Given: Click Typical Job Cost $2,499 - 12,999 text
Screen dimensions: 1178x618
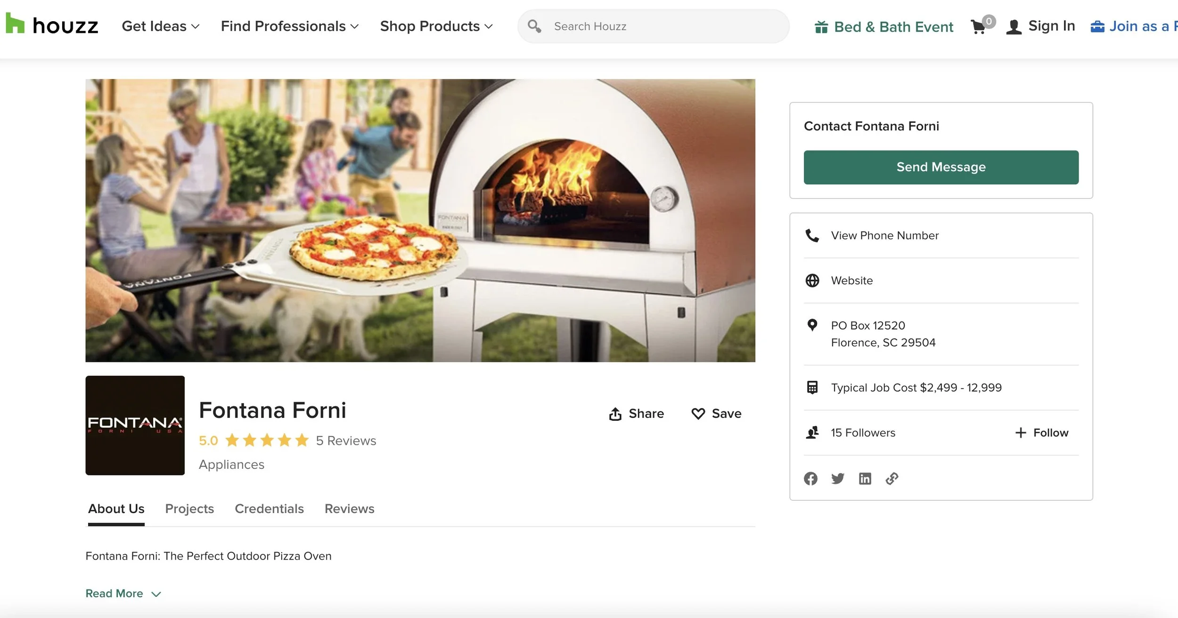Looking at the screenshot, I should (x=916, y=387).
